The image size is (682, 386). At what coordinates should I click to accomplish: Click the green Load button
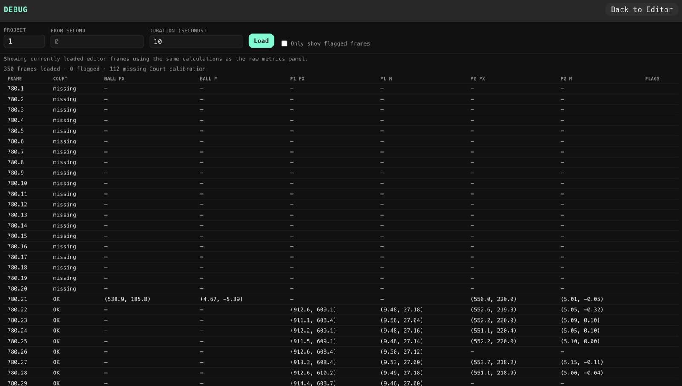261,41
